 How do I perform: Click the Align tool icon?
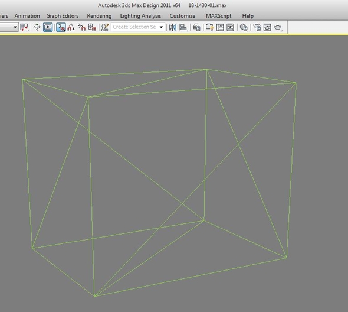click(x=183, y=27)
